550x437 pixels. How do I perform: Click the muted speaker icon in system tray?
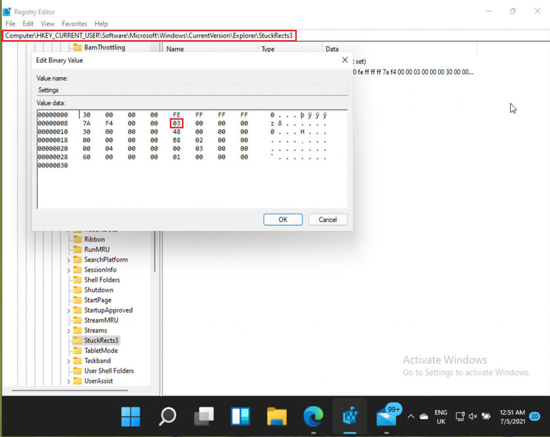[472, 417]
